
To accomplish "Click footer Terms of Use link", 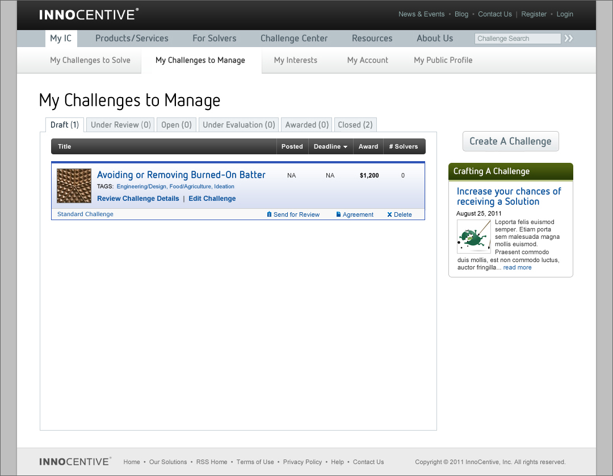I will pyautogui.click(x=255, y=462).
